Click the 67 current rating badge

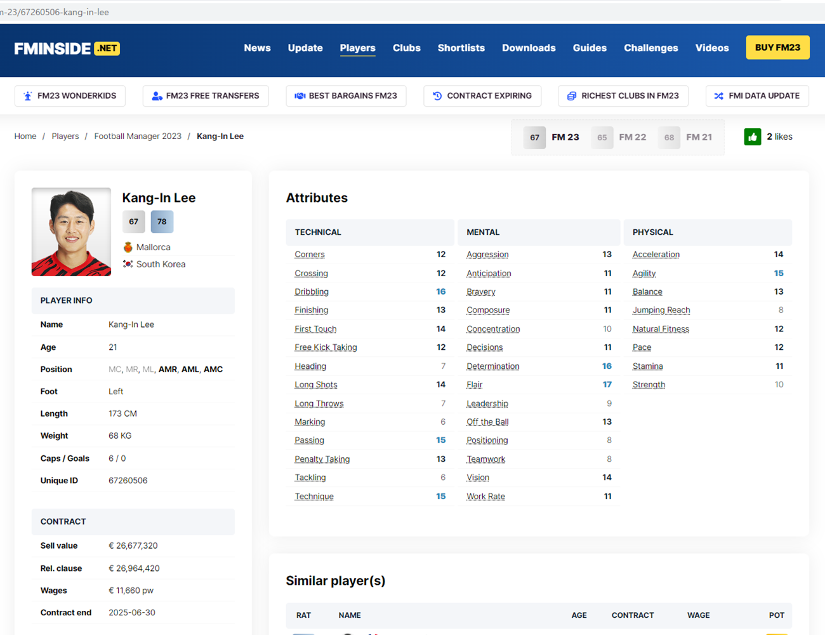coord(134,222)
